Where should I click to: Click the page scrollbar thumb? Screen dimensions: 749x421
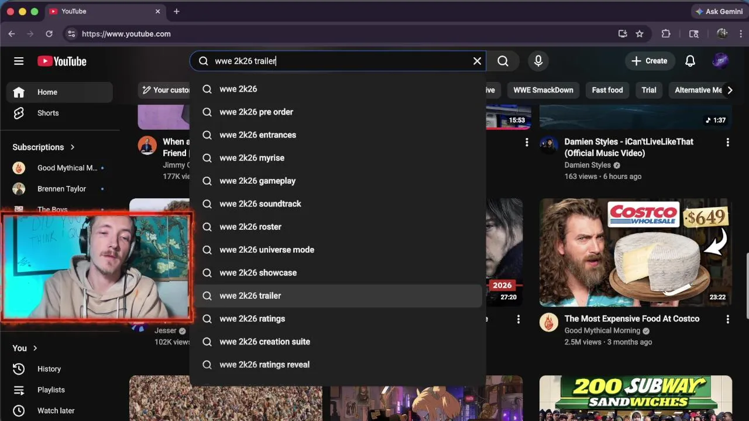(x=746, y=285)
